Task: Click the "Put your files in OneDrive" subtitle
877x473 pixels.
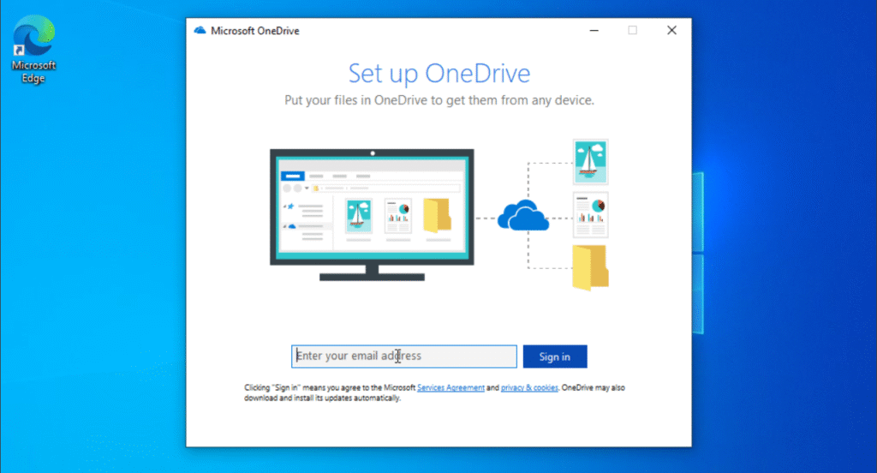Action: pyautogui.click(x=439, y=100)
